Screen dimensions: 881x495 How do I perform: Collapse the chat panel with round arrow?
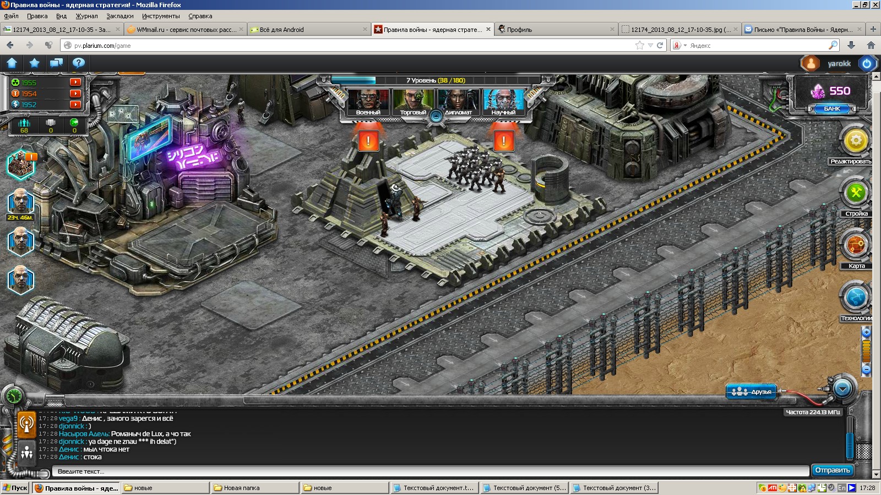(842, 389)
